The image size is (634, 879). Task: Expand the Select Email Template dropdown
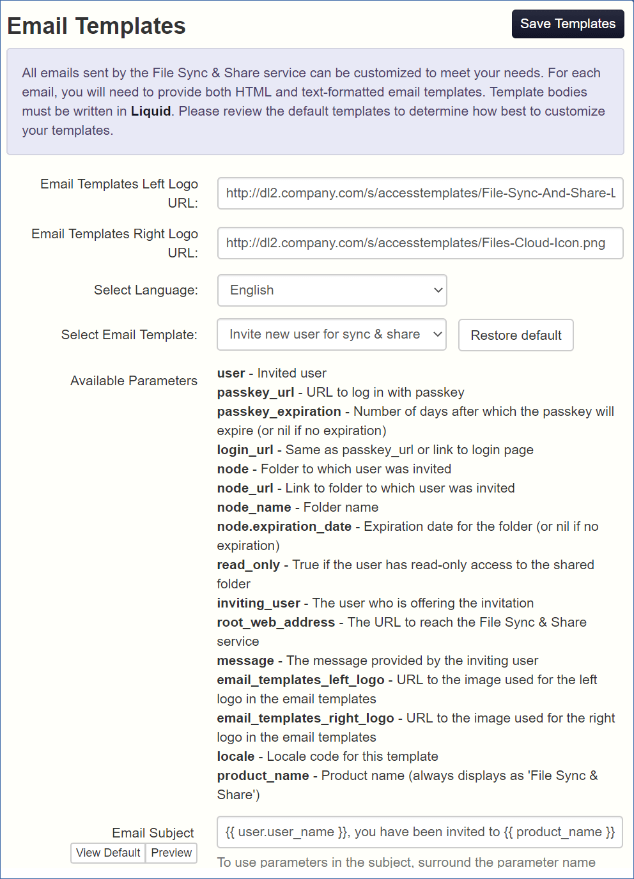click(x=331, y=334)
